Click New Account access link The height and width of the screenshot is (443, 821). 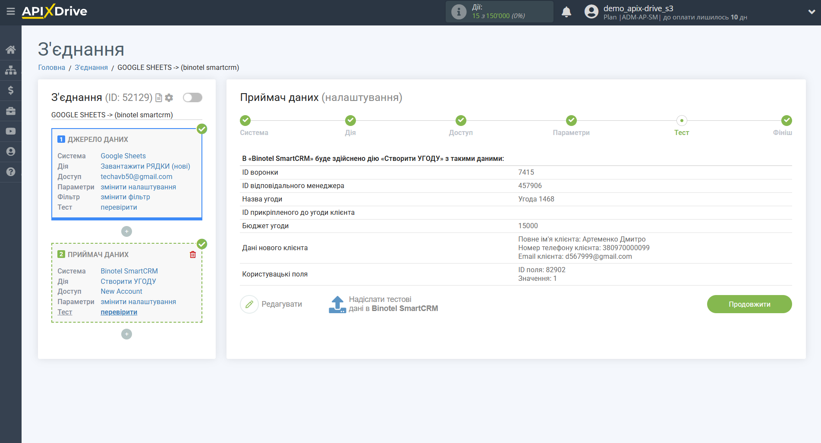(x=121, y=291)
